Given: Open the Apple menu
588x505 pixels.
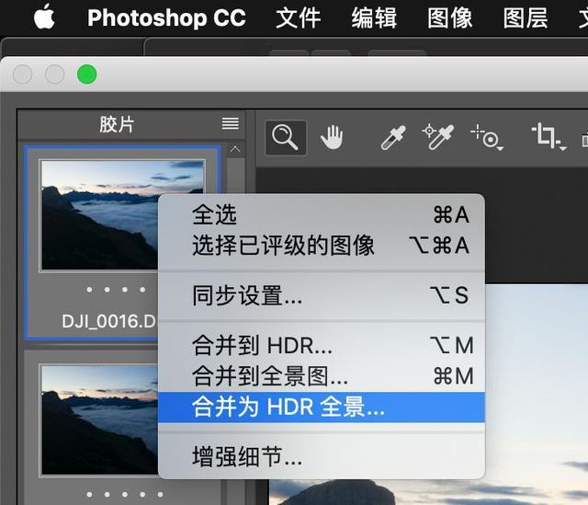Looking at the screenshot, I should 44,17.
